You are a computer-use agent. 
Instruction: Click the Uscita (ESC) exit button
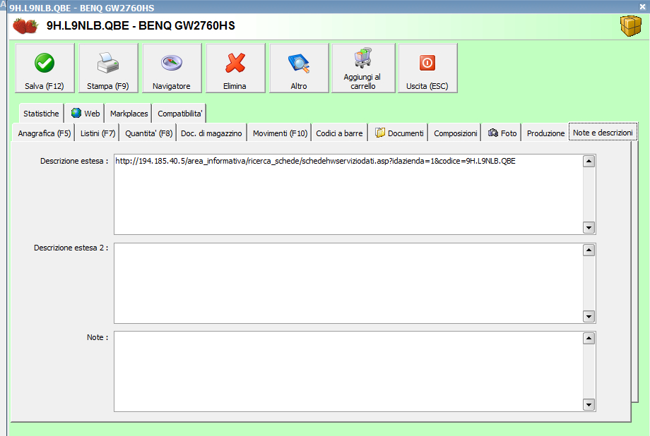(427, 68)
